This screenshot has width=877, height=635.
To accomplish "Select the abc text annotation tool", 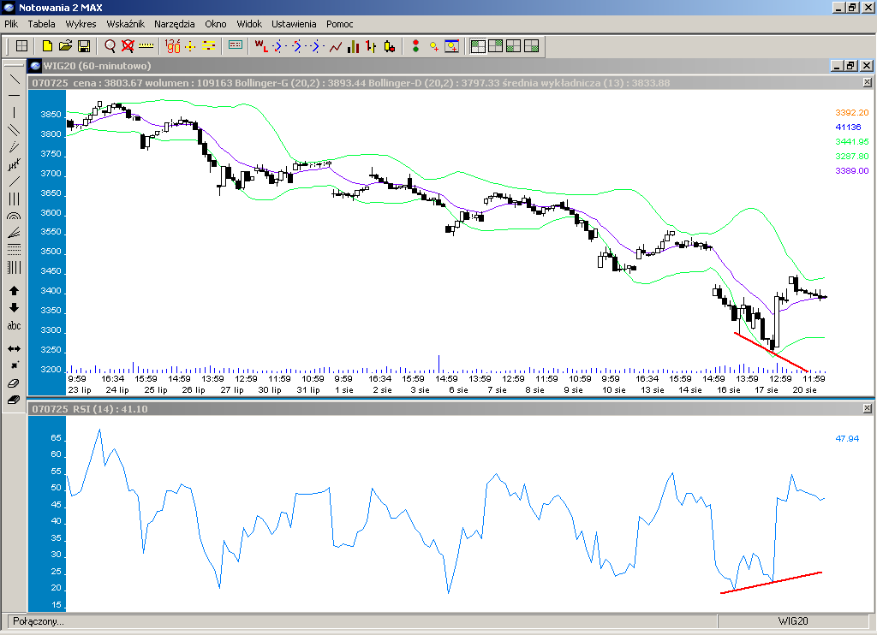I will point(14,326).
